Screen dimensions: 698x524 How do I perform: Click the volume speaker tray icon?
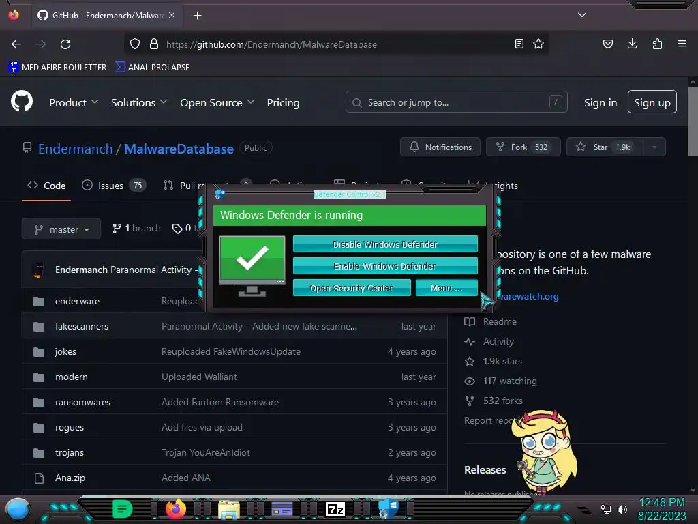click(x=622, y=509)
